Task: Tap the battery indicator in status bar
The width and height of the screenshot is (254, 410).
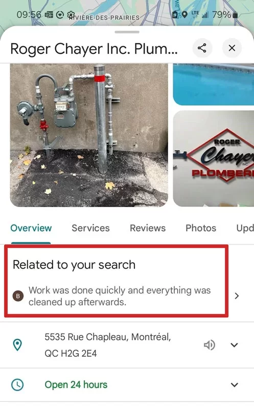Action: click(235, 15)
